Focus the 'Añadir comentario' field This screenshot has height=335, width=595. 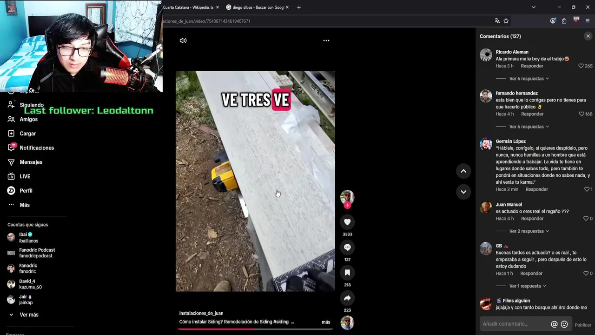click(515, 324)
